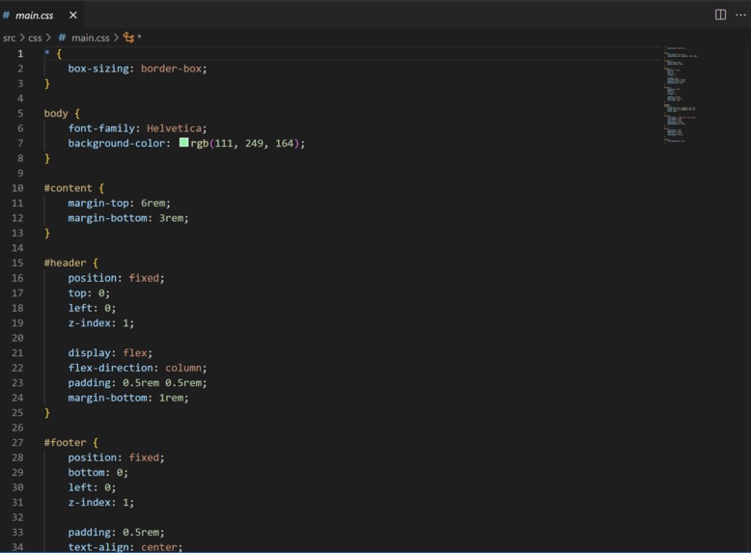Click the bottom: 0 declaration
This screenshot has width=751, height=553.
tap(97, 473)
